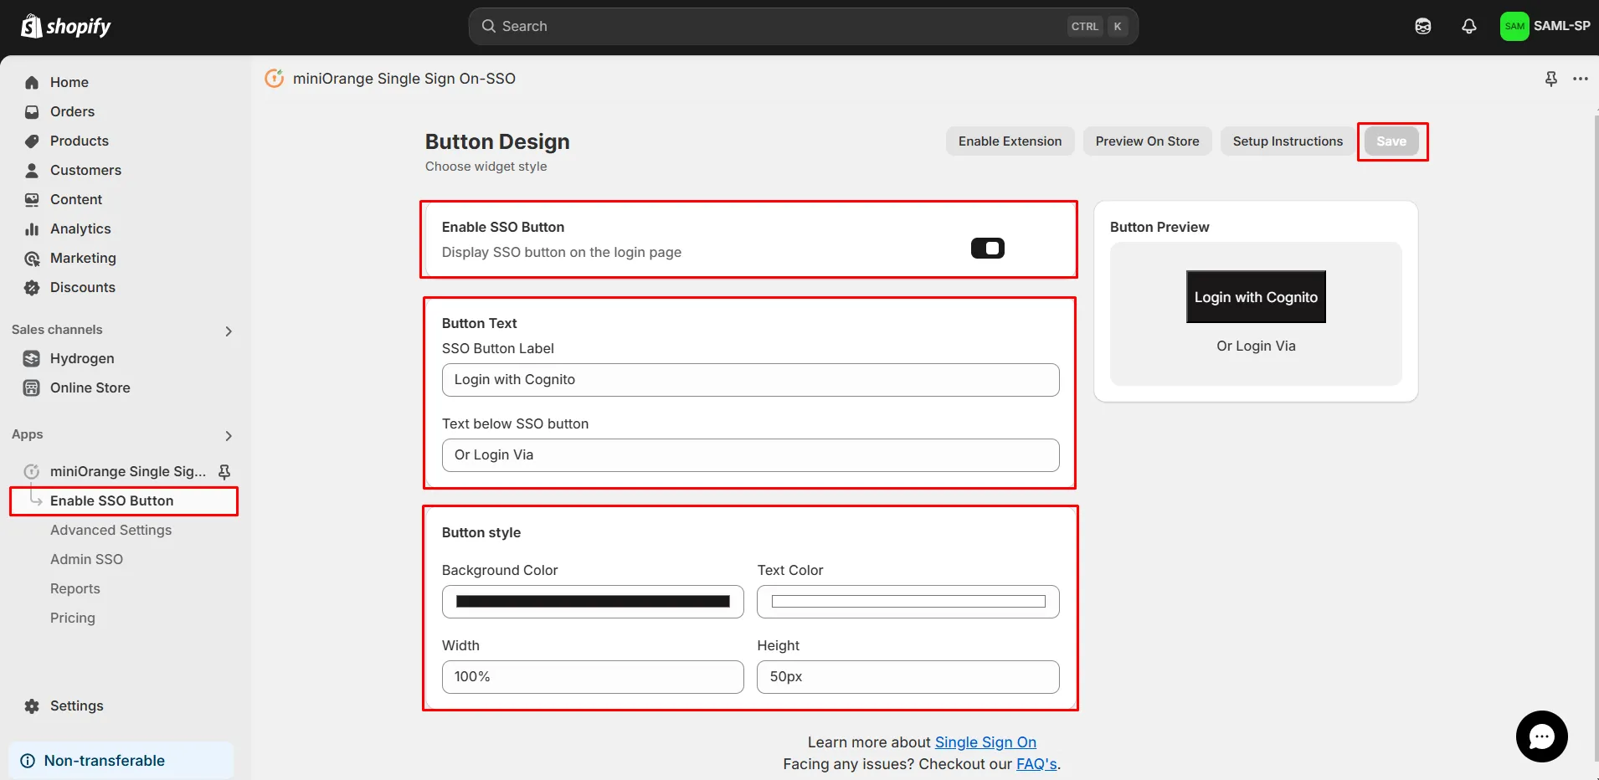
Task: Open Reports submenu
Action: [75, 588]
